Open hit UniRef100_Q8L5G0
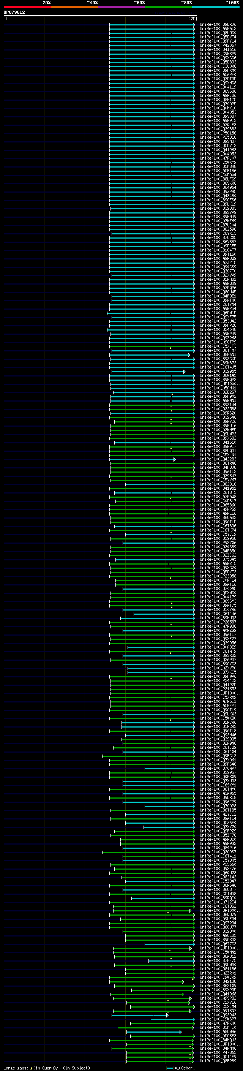This screenshot has width=243, height=1071. pyautogui.click(x=218, y=33)
